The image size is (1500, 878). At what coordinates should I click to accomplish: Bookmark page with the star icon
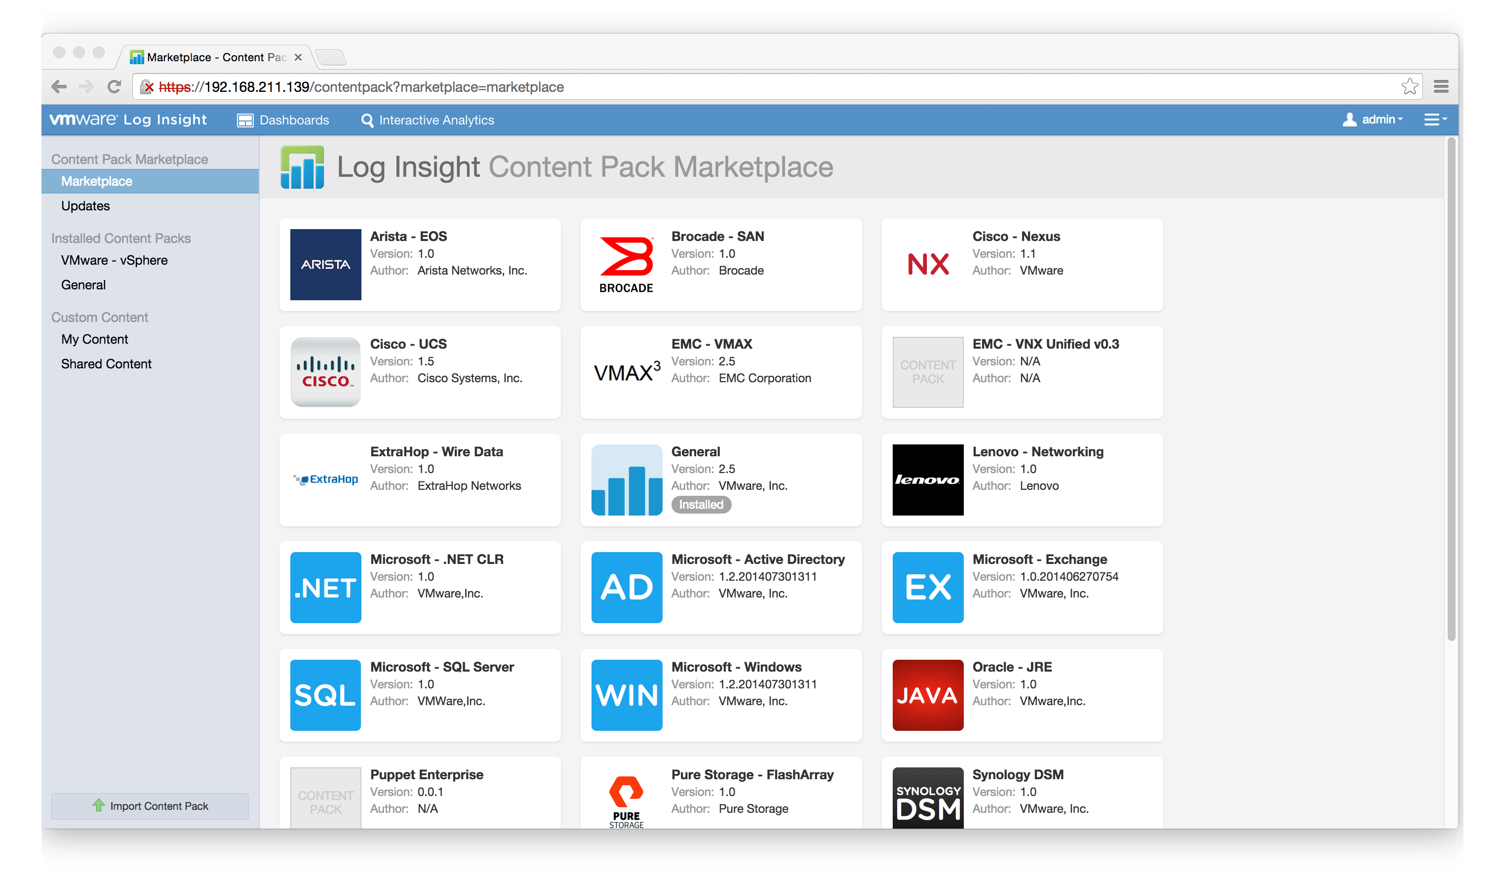pos(1409,87)
